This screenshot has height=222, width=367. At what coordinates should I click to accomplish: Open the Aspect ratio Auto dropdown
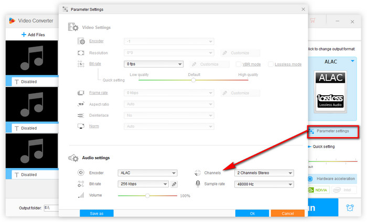click(169, 104)
